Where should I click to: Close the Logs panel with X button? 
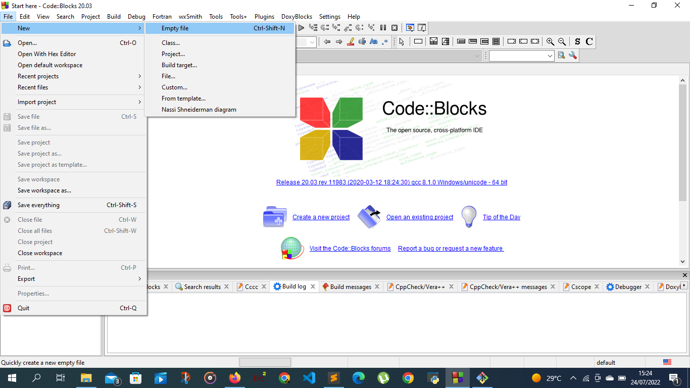coord(685,275)
